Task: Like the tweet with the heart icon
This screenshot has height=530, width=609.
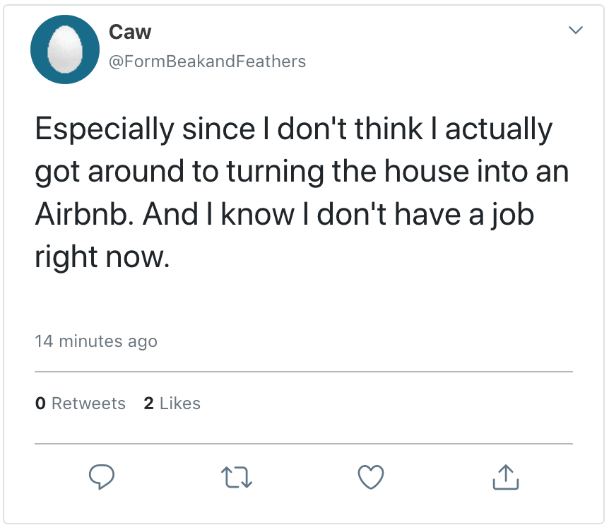Action: (x=371, y=477)
